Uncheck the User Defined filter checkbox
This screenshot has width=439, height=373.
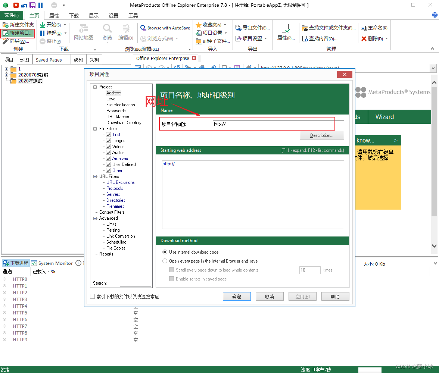click(109, 164)
